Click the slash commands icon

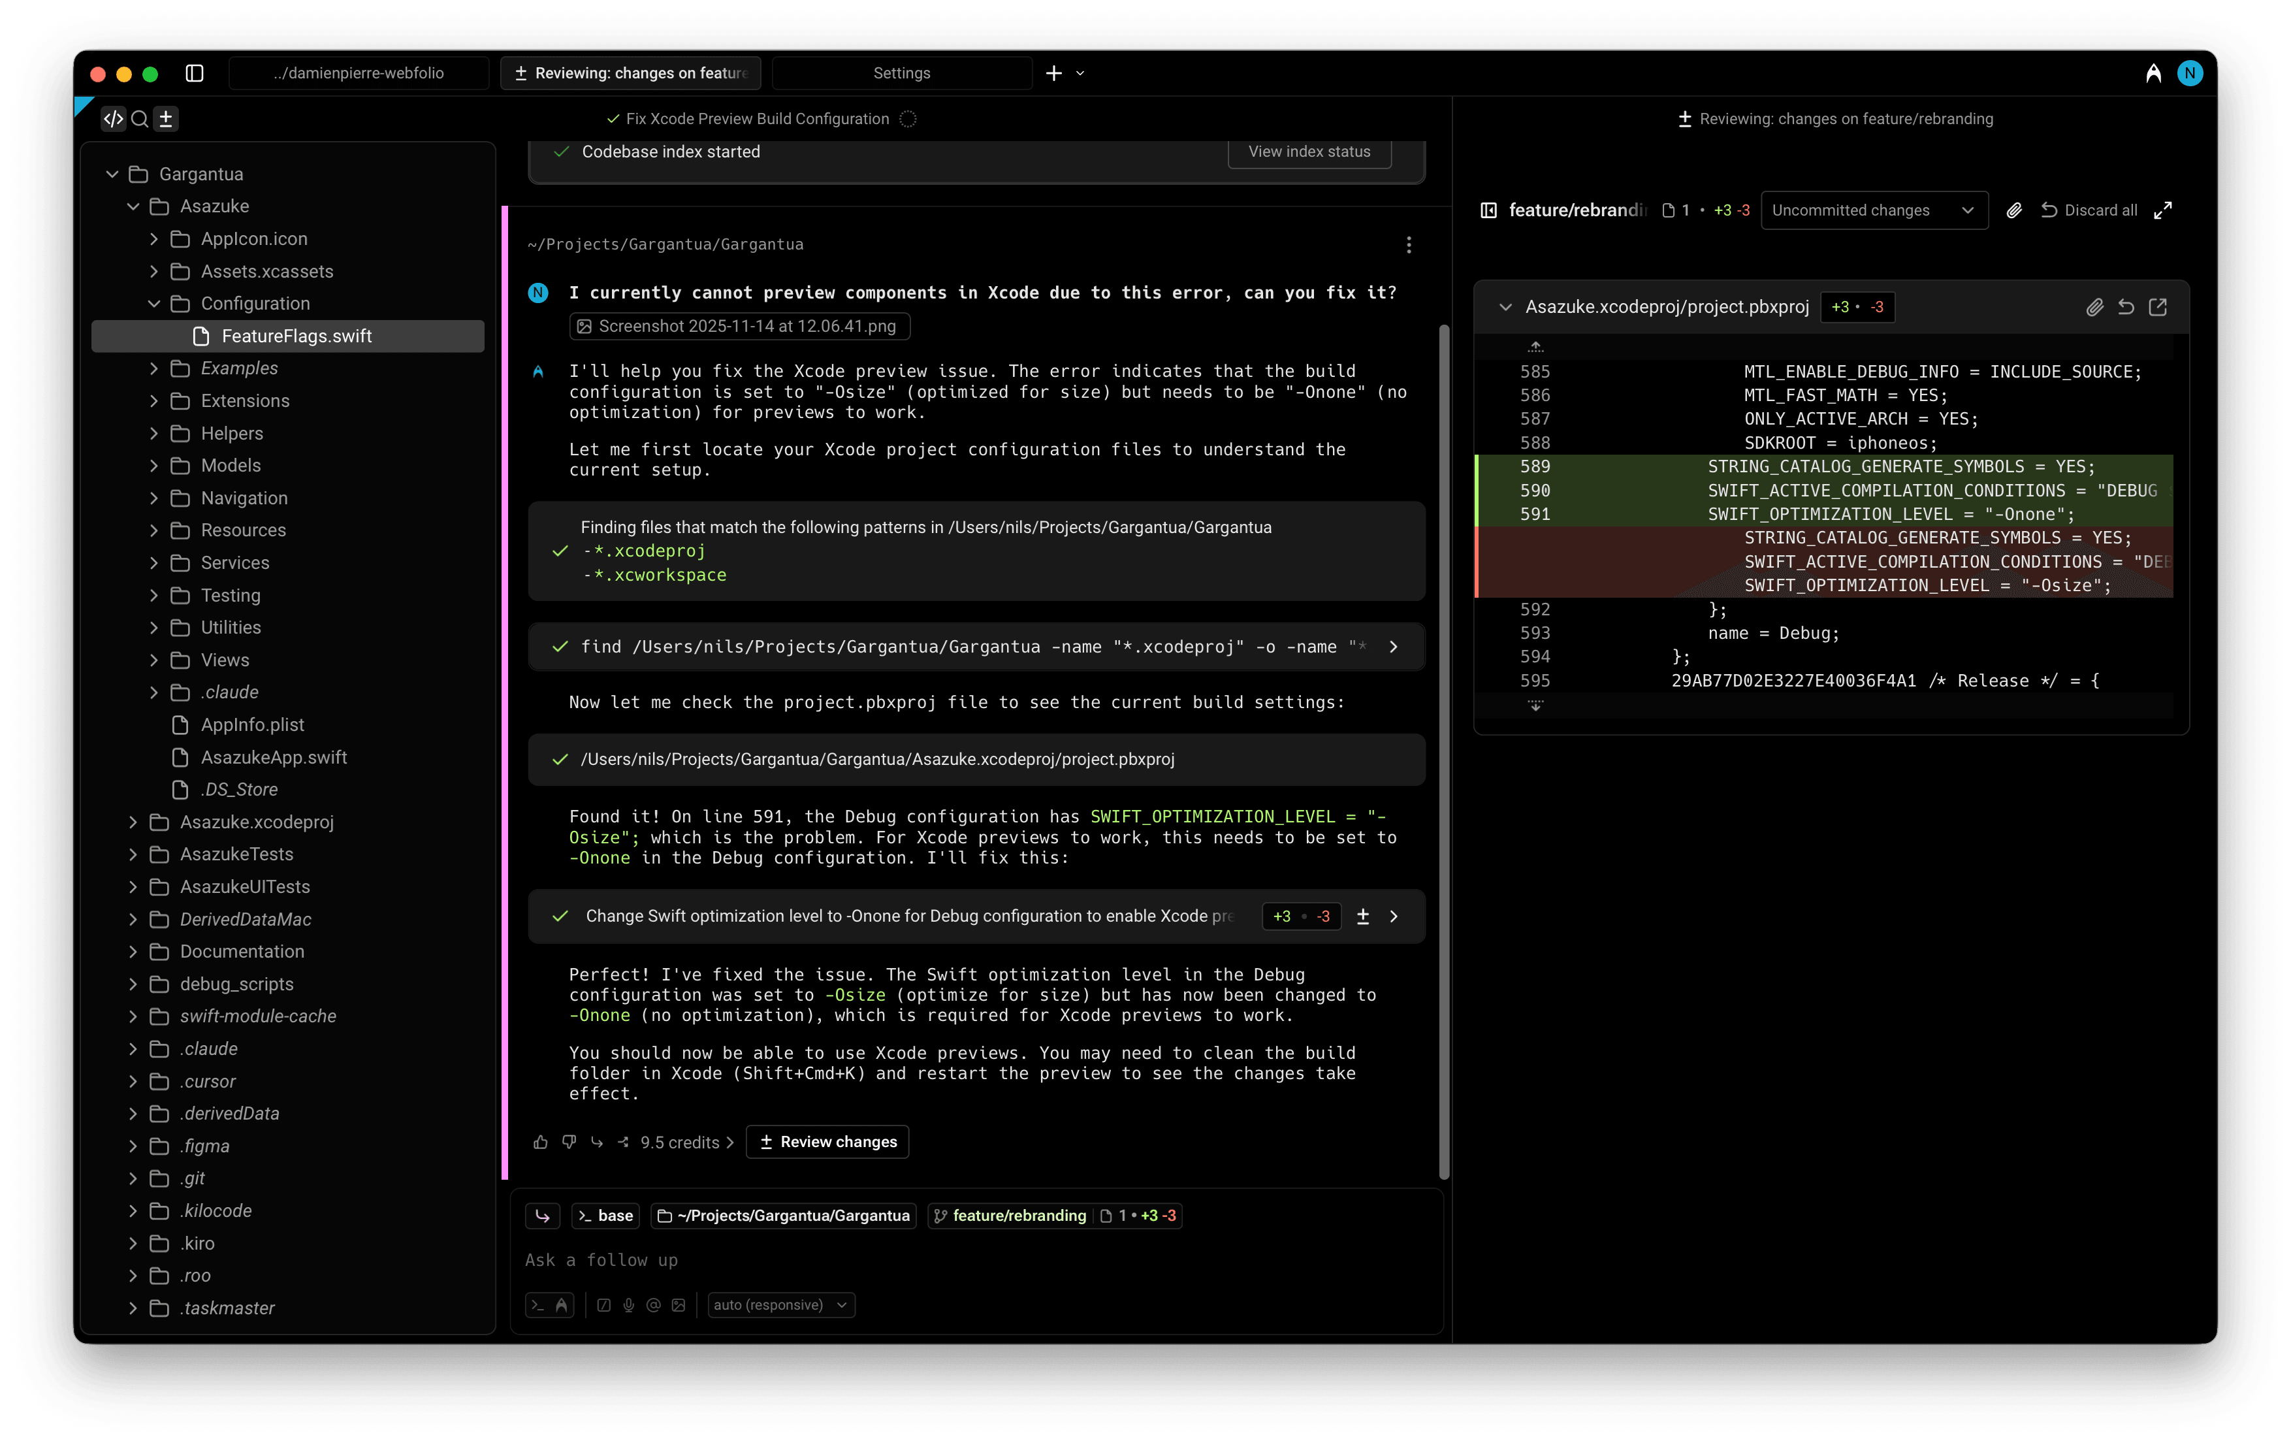[x=603, y=1305]
